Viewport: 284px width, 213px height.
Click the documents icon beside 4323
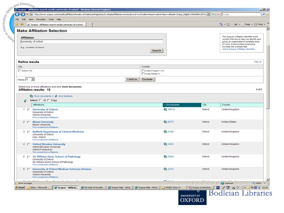165,144
